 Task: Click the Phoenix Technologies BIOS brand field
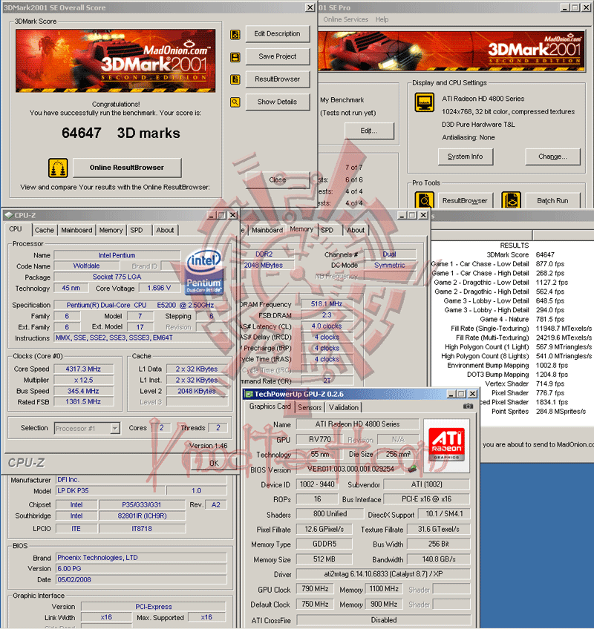(141, 558)
